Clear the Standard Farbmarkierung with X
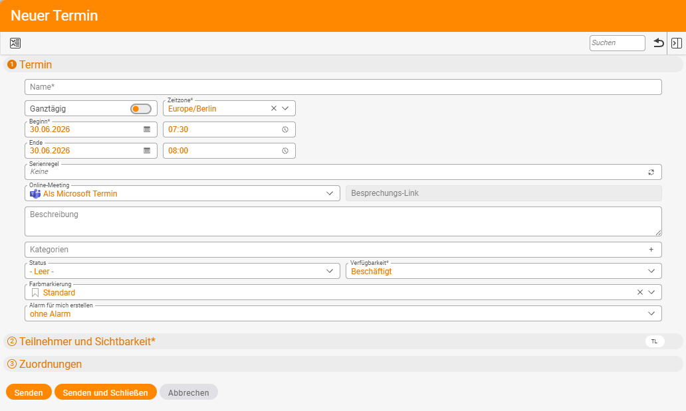This screenshot has width=686, height=411. click(x=640, y=292)
